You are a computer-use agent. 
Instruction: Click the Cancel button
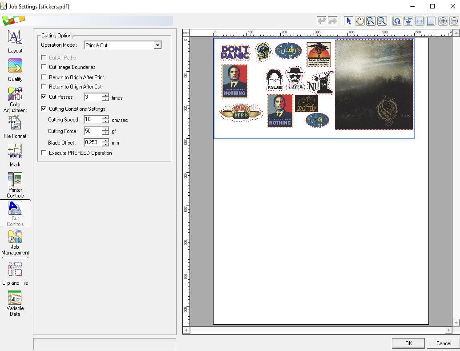(444, 343)
